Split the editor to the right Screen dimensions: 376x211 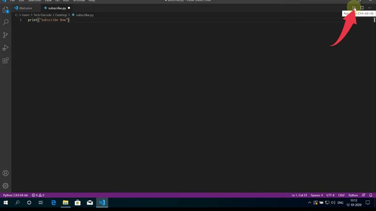tap(362, 8)
